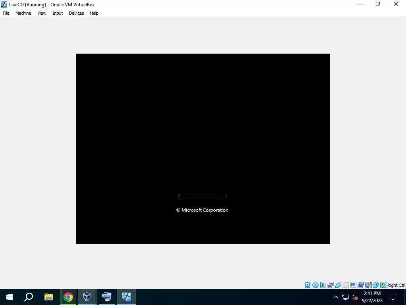Viewport: 406px width, 305px height.
Task: Open the clock showing 2:41 PM
Action: [x=372, y=297]
